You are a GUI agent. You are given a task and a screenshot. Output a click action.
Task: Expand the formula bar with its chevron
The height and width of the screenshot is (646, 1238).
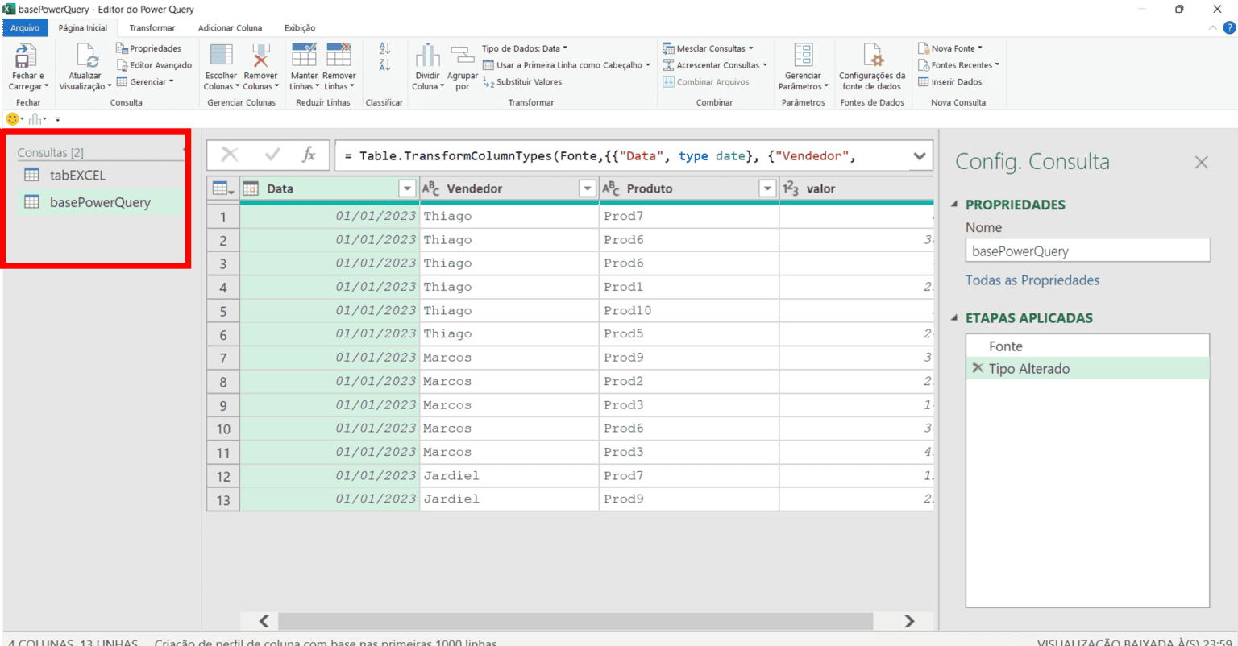[920, 155]
